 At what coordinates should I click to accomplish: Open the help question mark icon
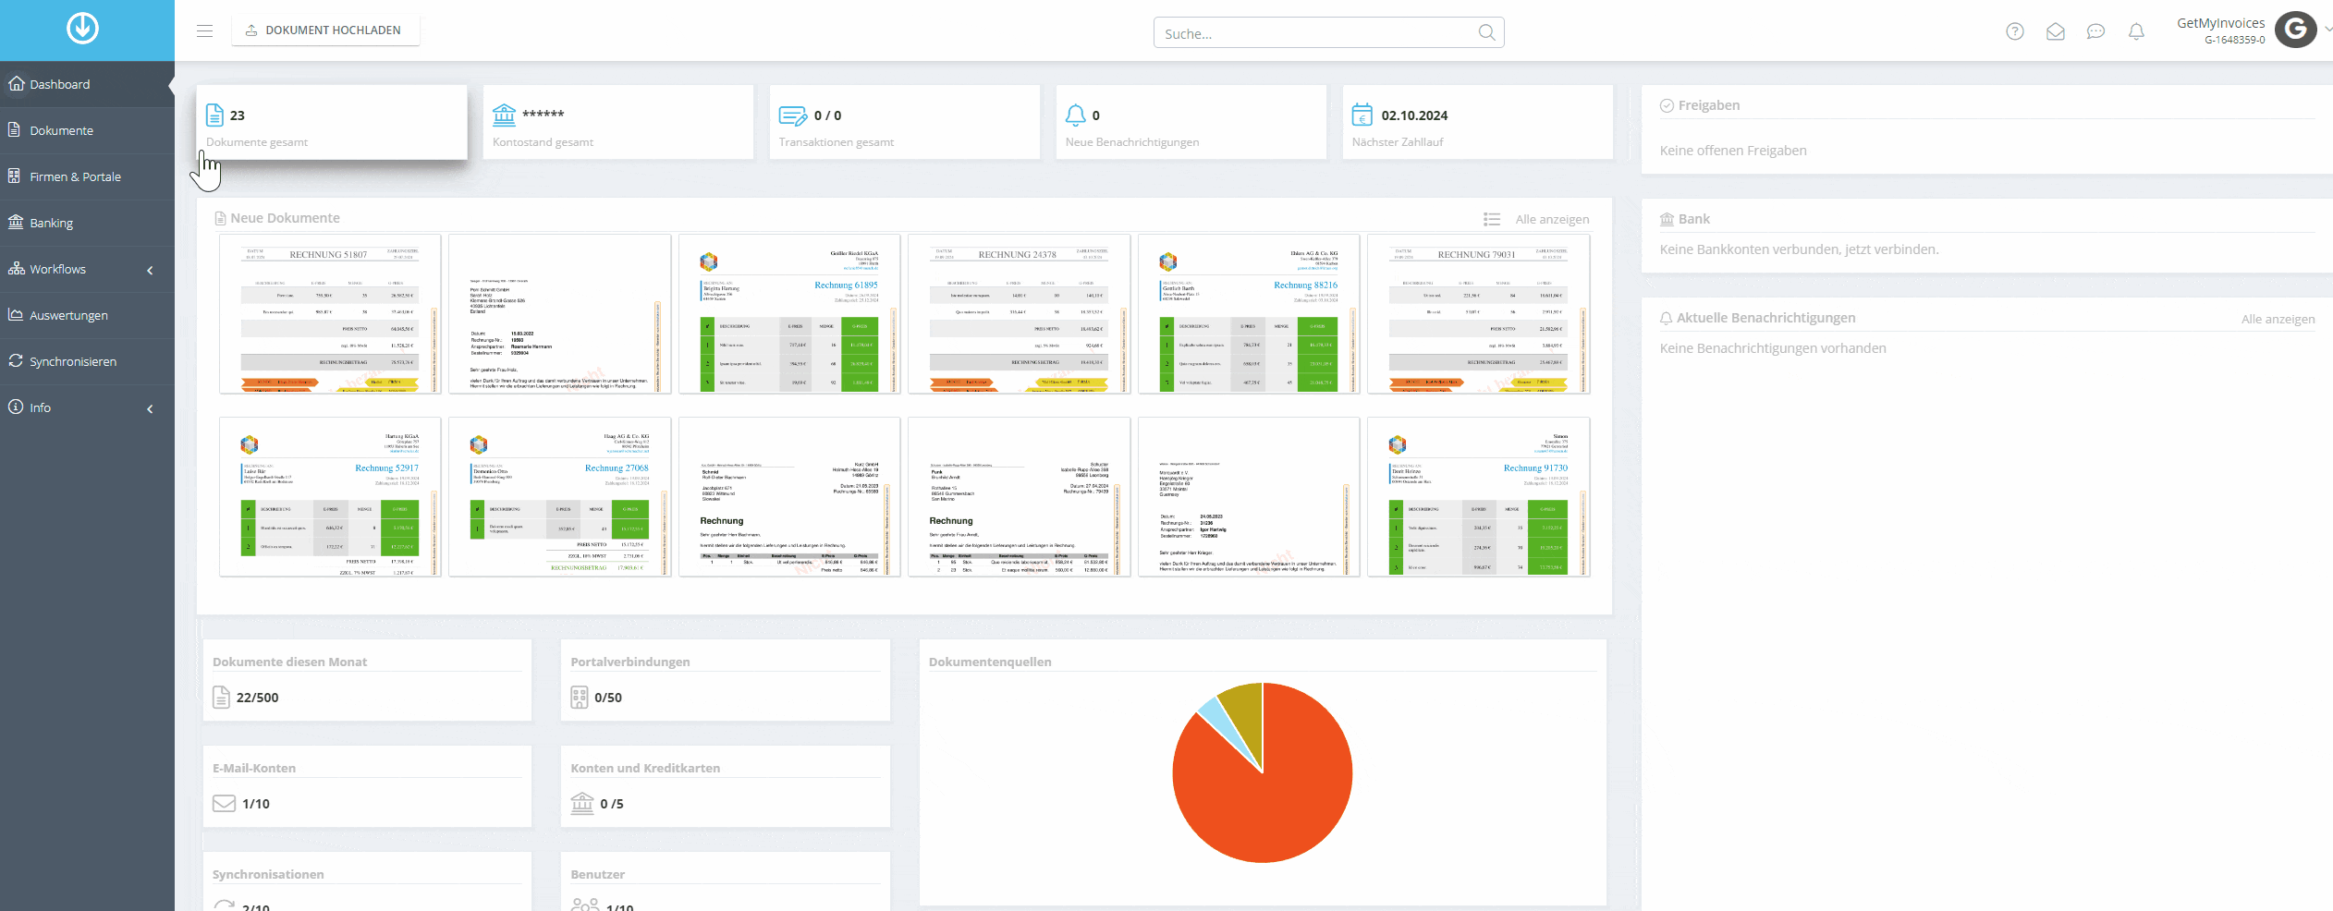click(x=2015, y=31)
